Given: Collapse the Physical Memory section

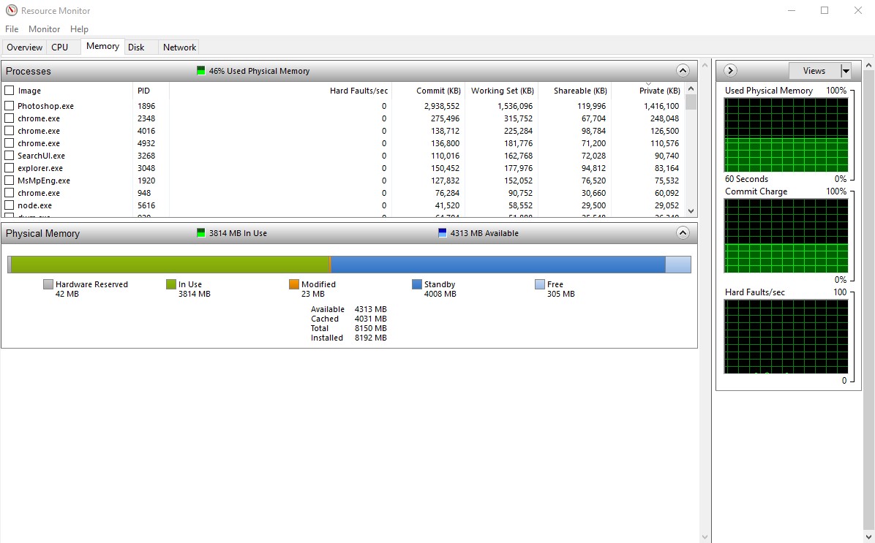Looking at the screenshot, I should tap(683, 232).
